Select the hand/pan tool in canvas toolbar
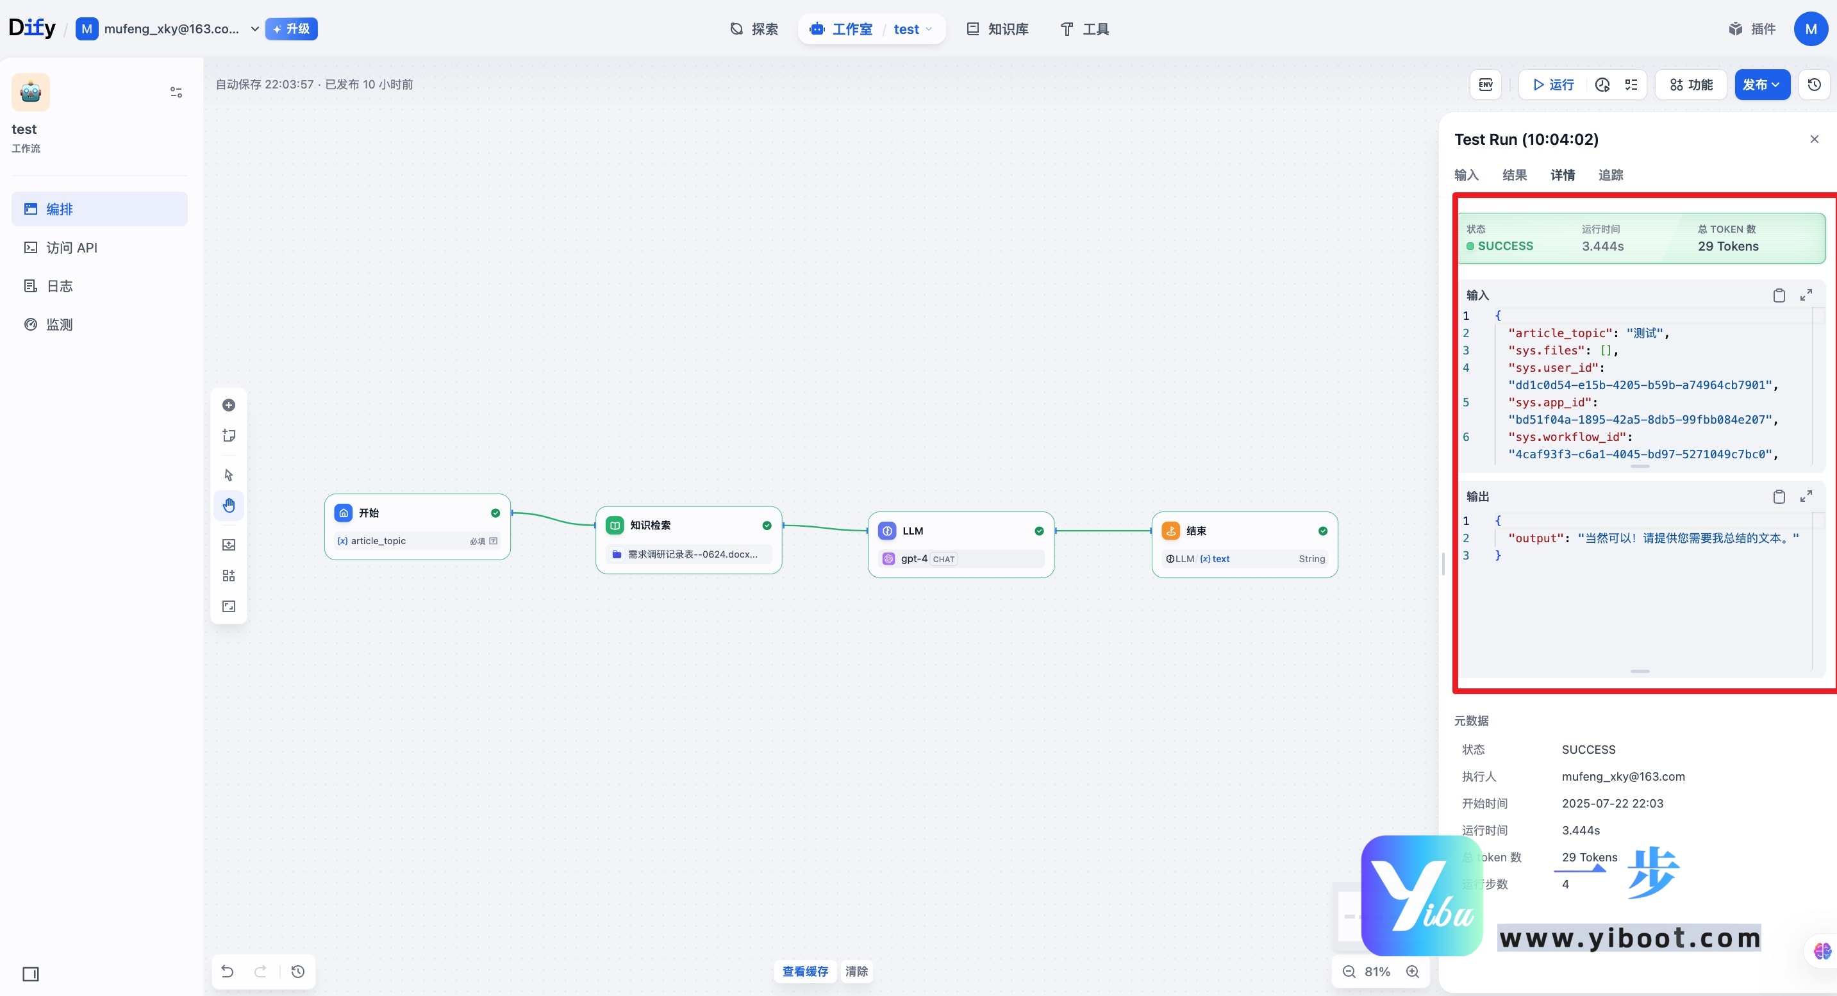1837x996 pixels. [228, 505]
